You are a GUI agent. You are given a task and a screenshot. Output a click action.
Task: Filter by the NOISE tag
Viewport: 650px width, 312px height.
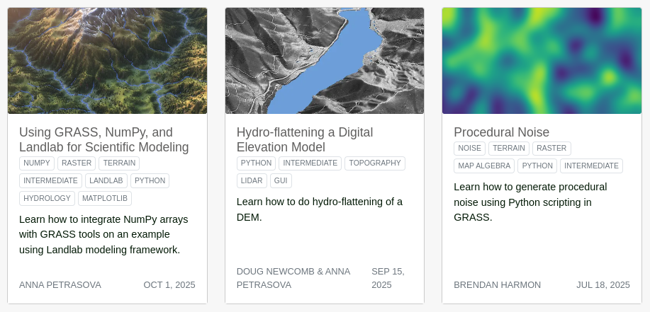(469, 148)
